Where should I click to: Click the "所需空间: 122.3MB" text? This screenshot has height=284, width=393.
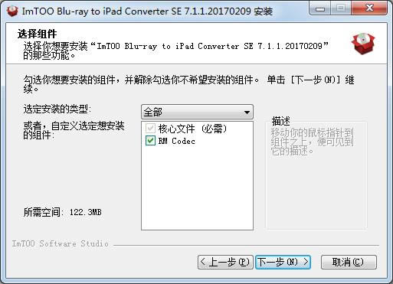pyautogui.click(x=63, y=212)
